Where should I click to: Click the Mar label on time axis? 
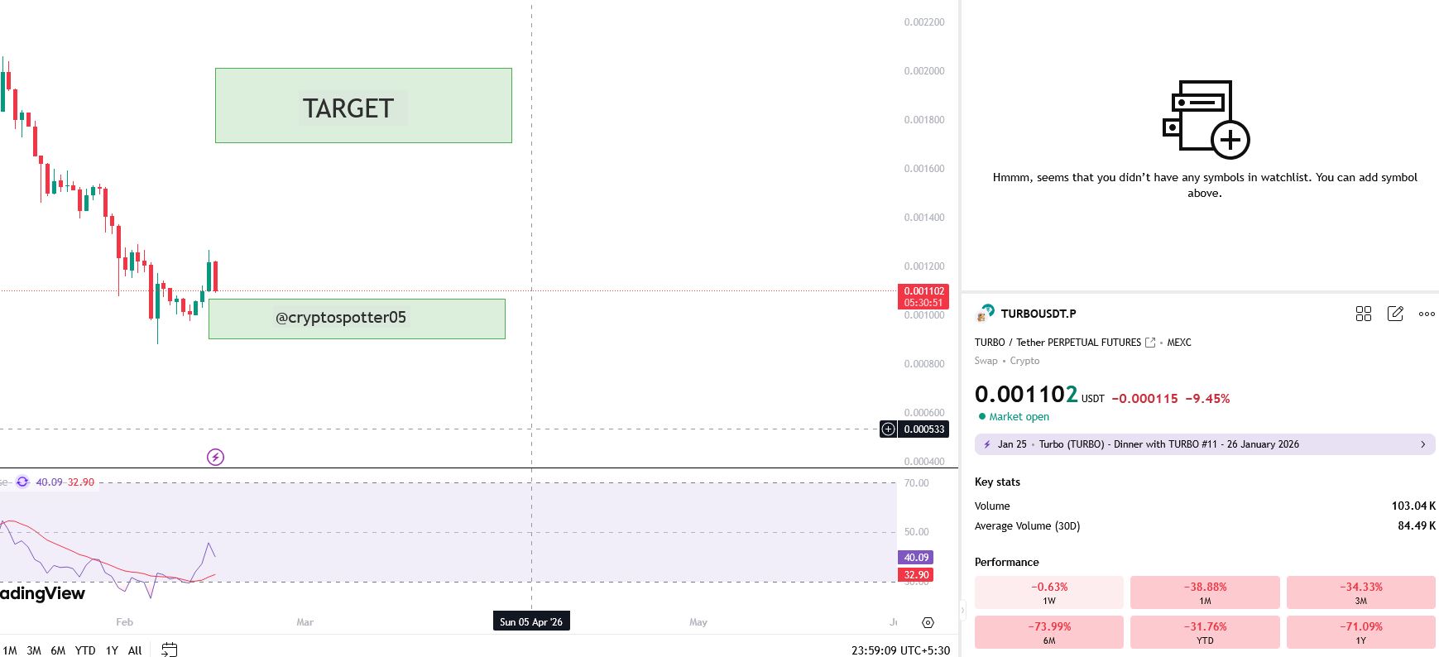pyautogui.click(x=305, y=622)
